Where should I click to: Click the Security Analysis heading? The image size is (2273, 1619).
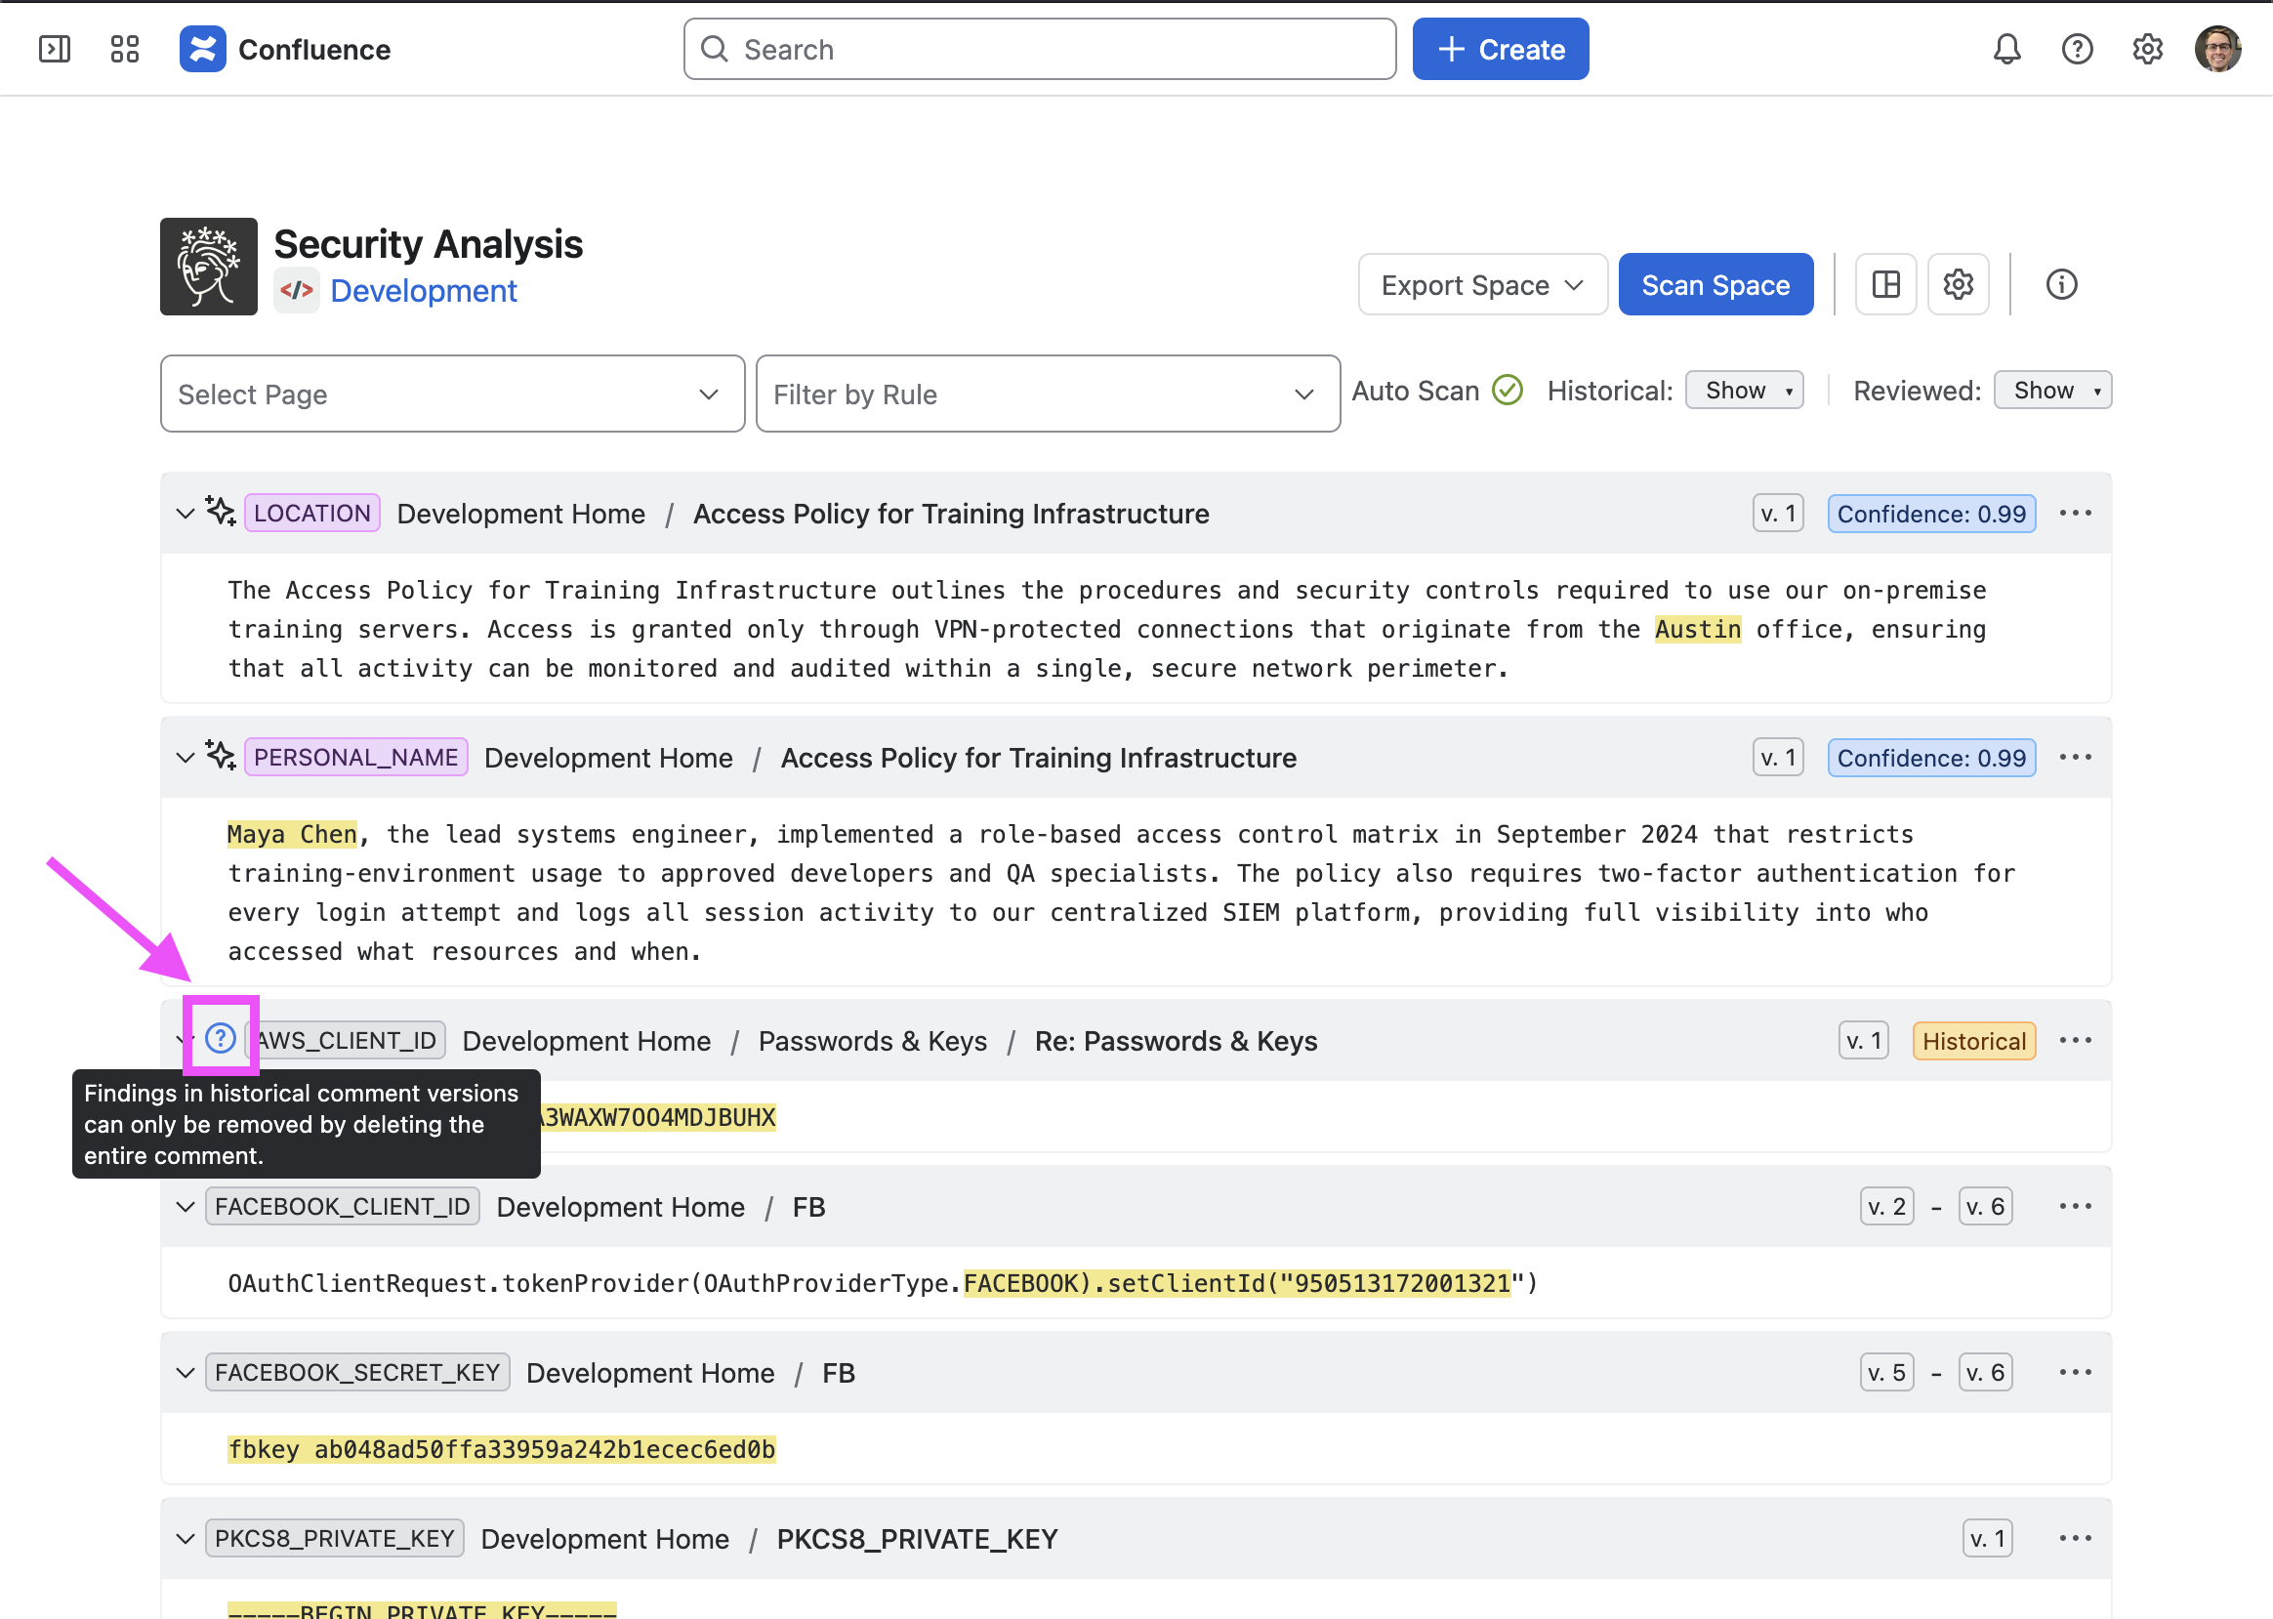[429, 244]
